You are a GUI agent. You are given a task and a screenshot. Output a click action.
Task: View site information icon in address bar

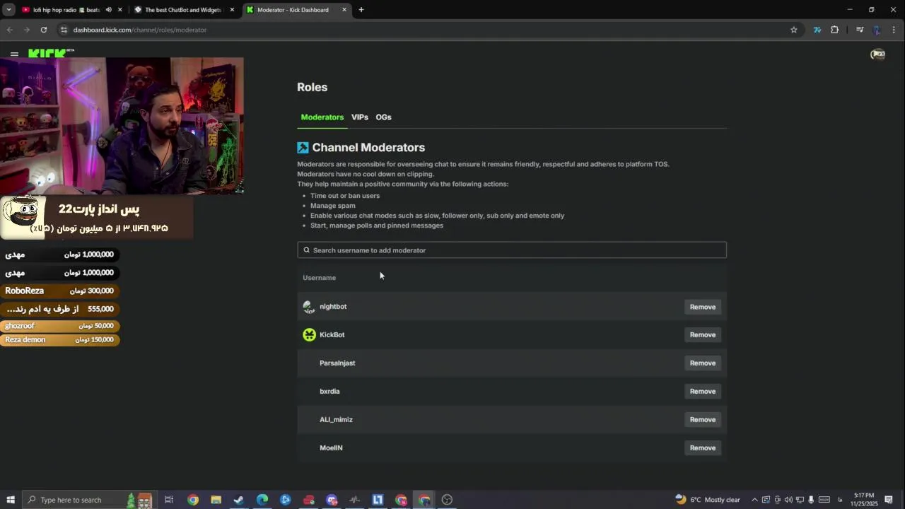pyautogui.click(x=64, y=30)
